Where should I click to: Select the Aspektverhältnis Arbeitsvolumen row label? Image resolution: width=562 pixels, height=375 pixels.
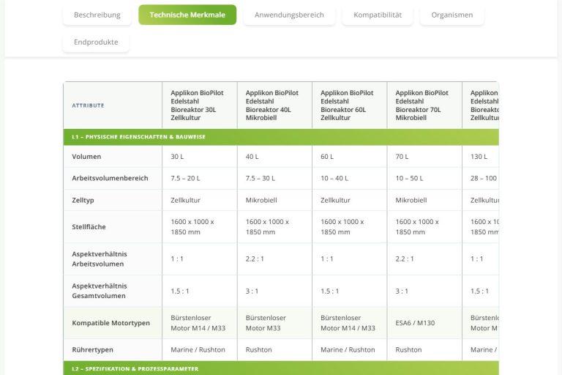(x=113, y=259)
